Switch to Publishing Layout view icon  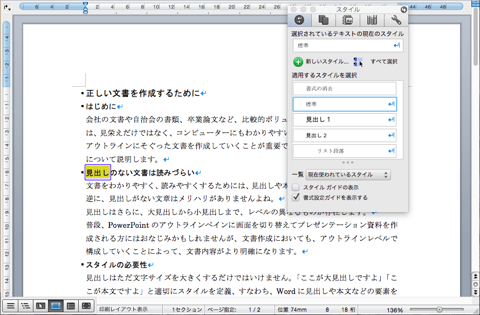coord(40,306)
